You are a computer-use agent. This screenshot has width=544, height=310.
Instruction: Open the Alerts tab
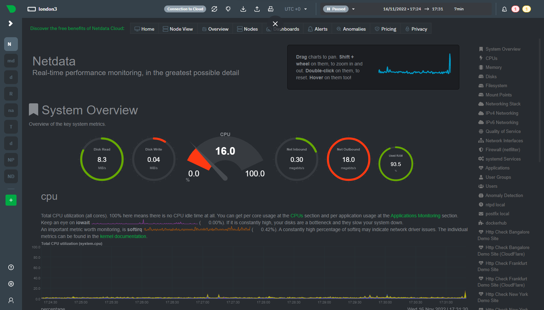[x=318, y=29]
